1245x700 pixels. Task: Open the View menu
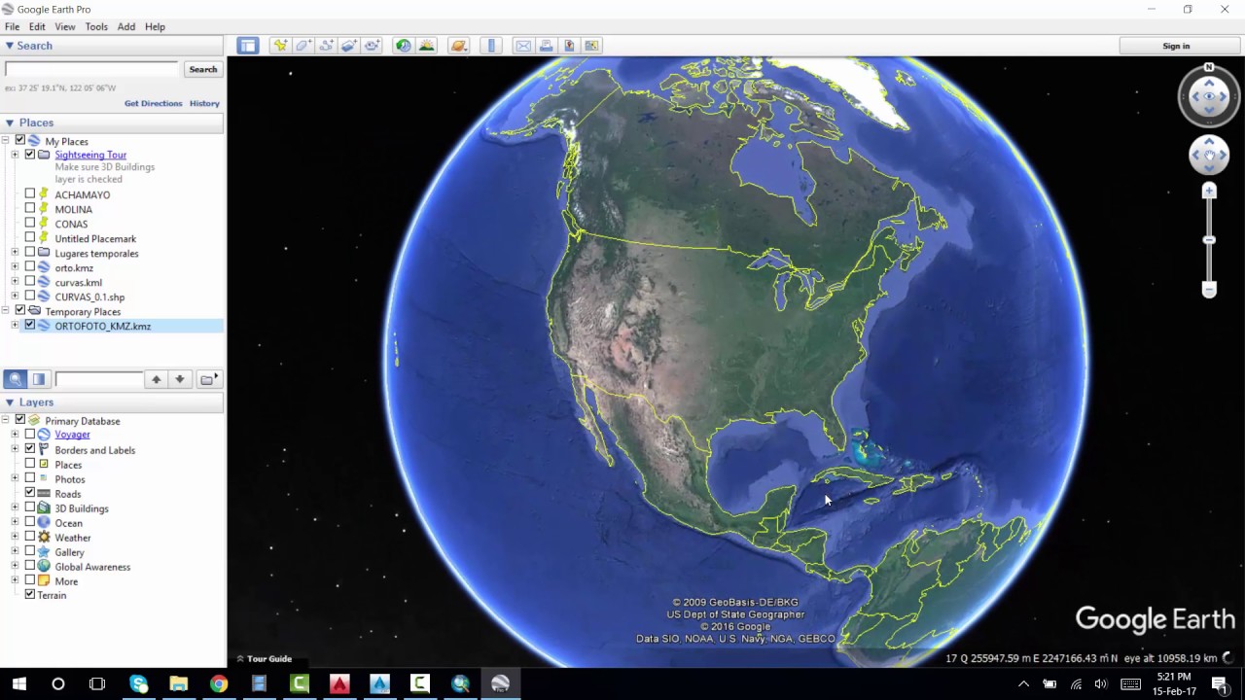[65, 26]
